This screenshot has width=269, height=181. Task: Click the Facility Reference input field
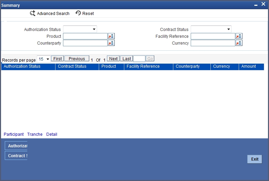click(x=213, y=36)
